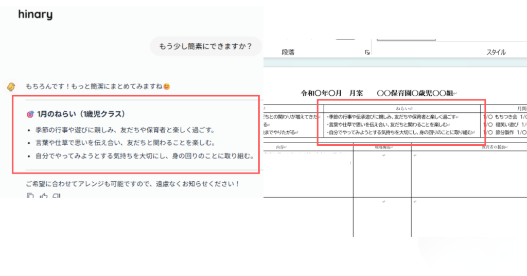Click the 内容 column header in Word table
Image resolution: width=527 pixels, height=276 pixels.
tap(281, 147)
